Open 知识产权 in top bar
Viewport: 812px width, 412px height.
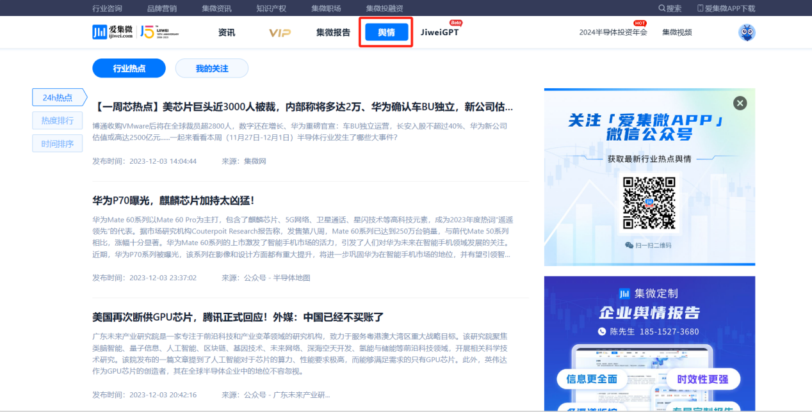pyautogui.click(x=271, y=8)
